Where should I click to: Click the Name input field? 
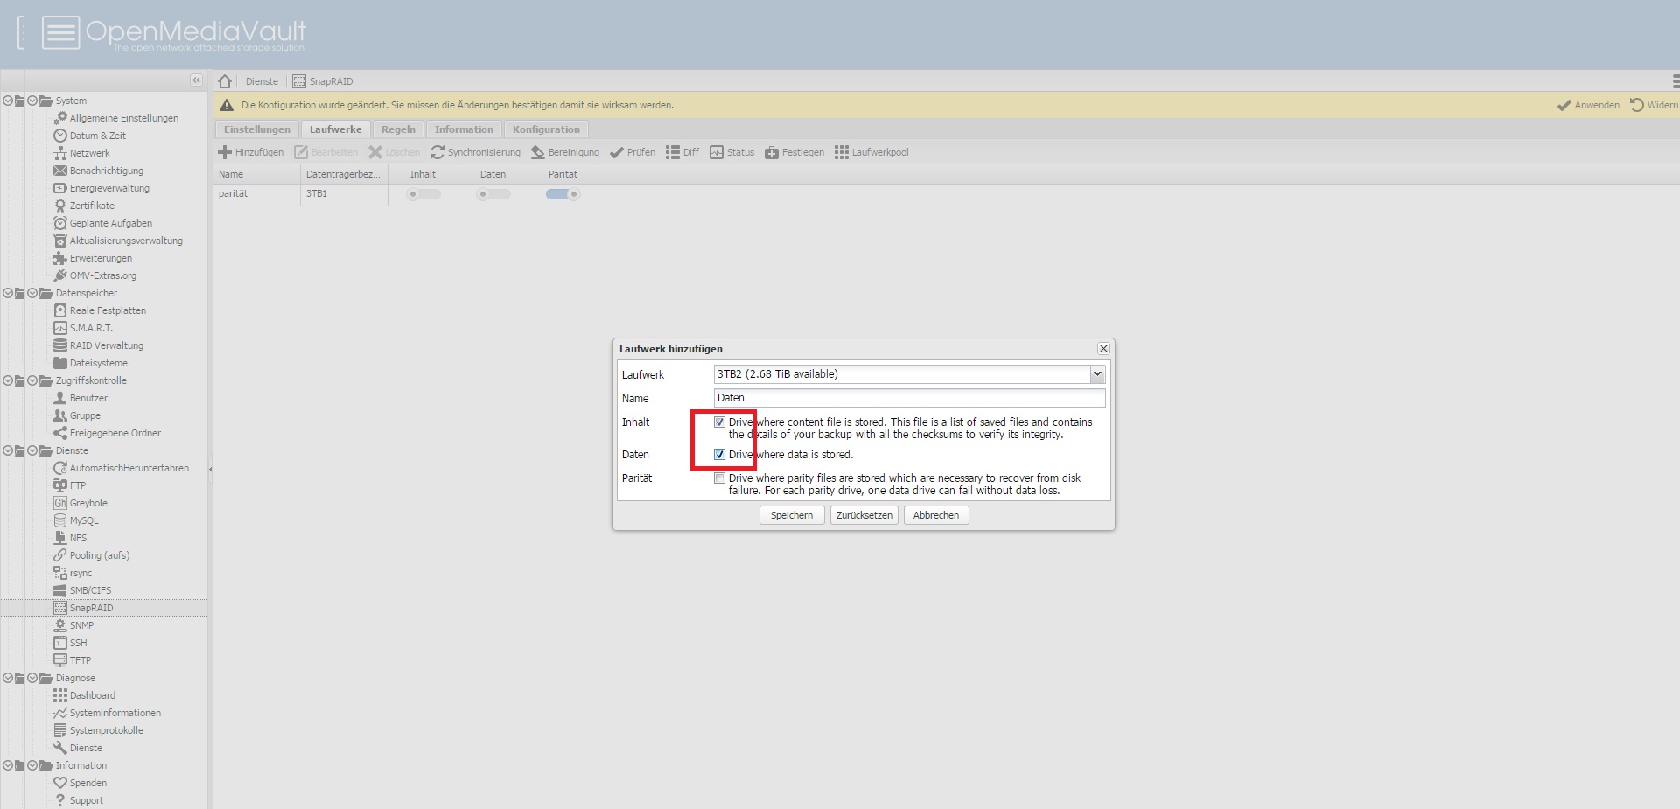click(x=910, y=398)
